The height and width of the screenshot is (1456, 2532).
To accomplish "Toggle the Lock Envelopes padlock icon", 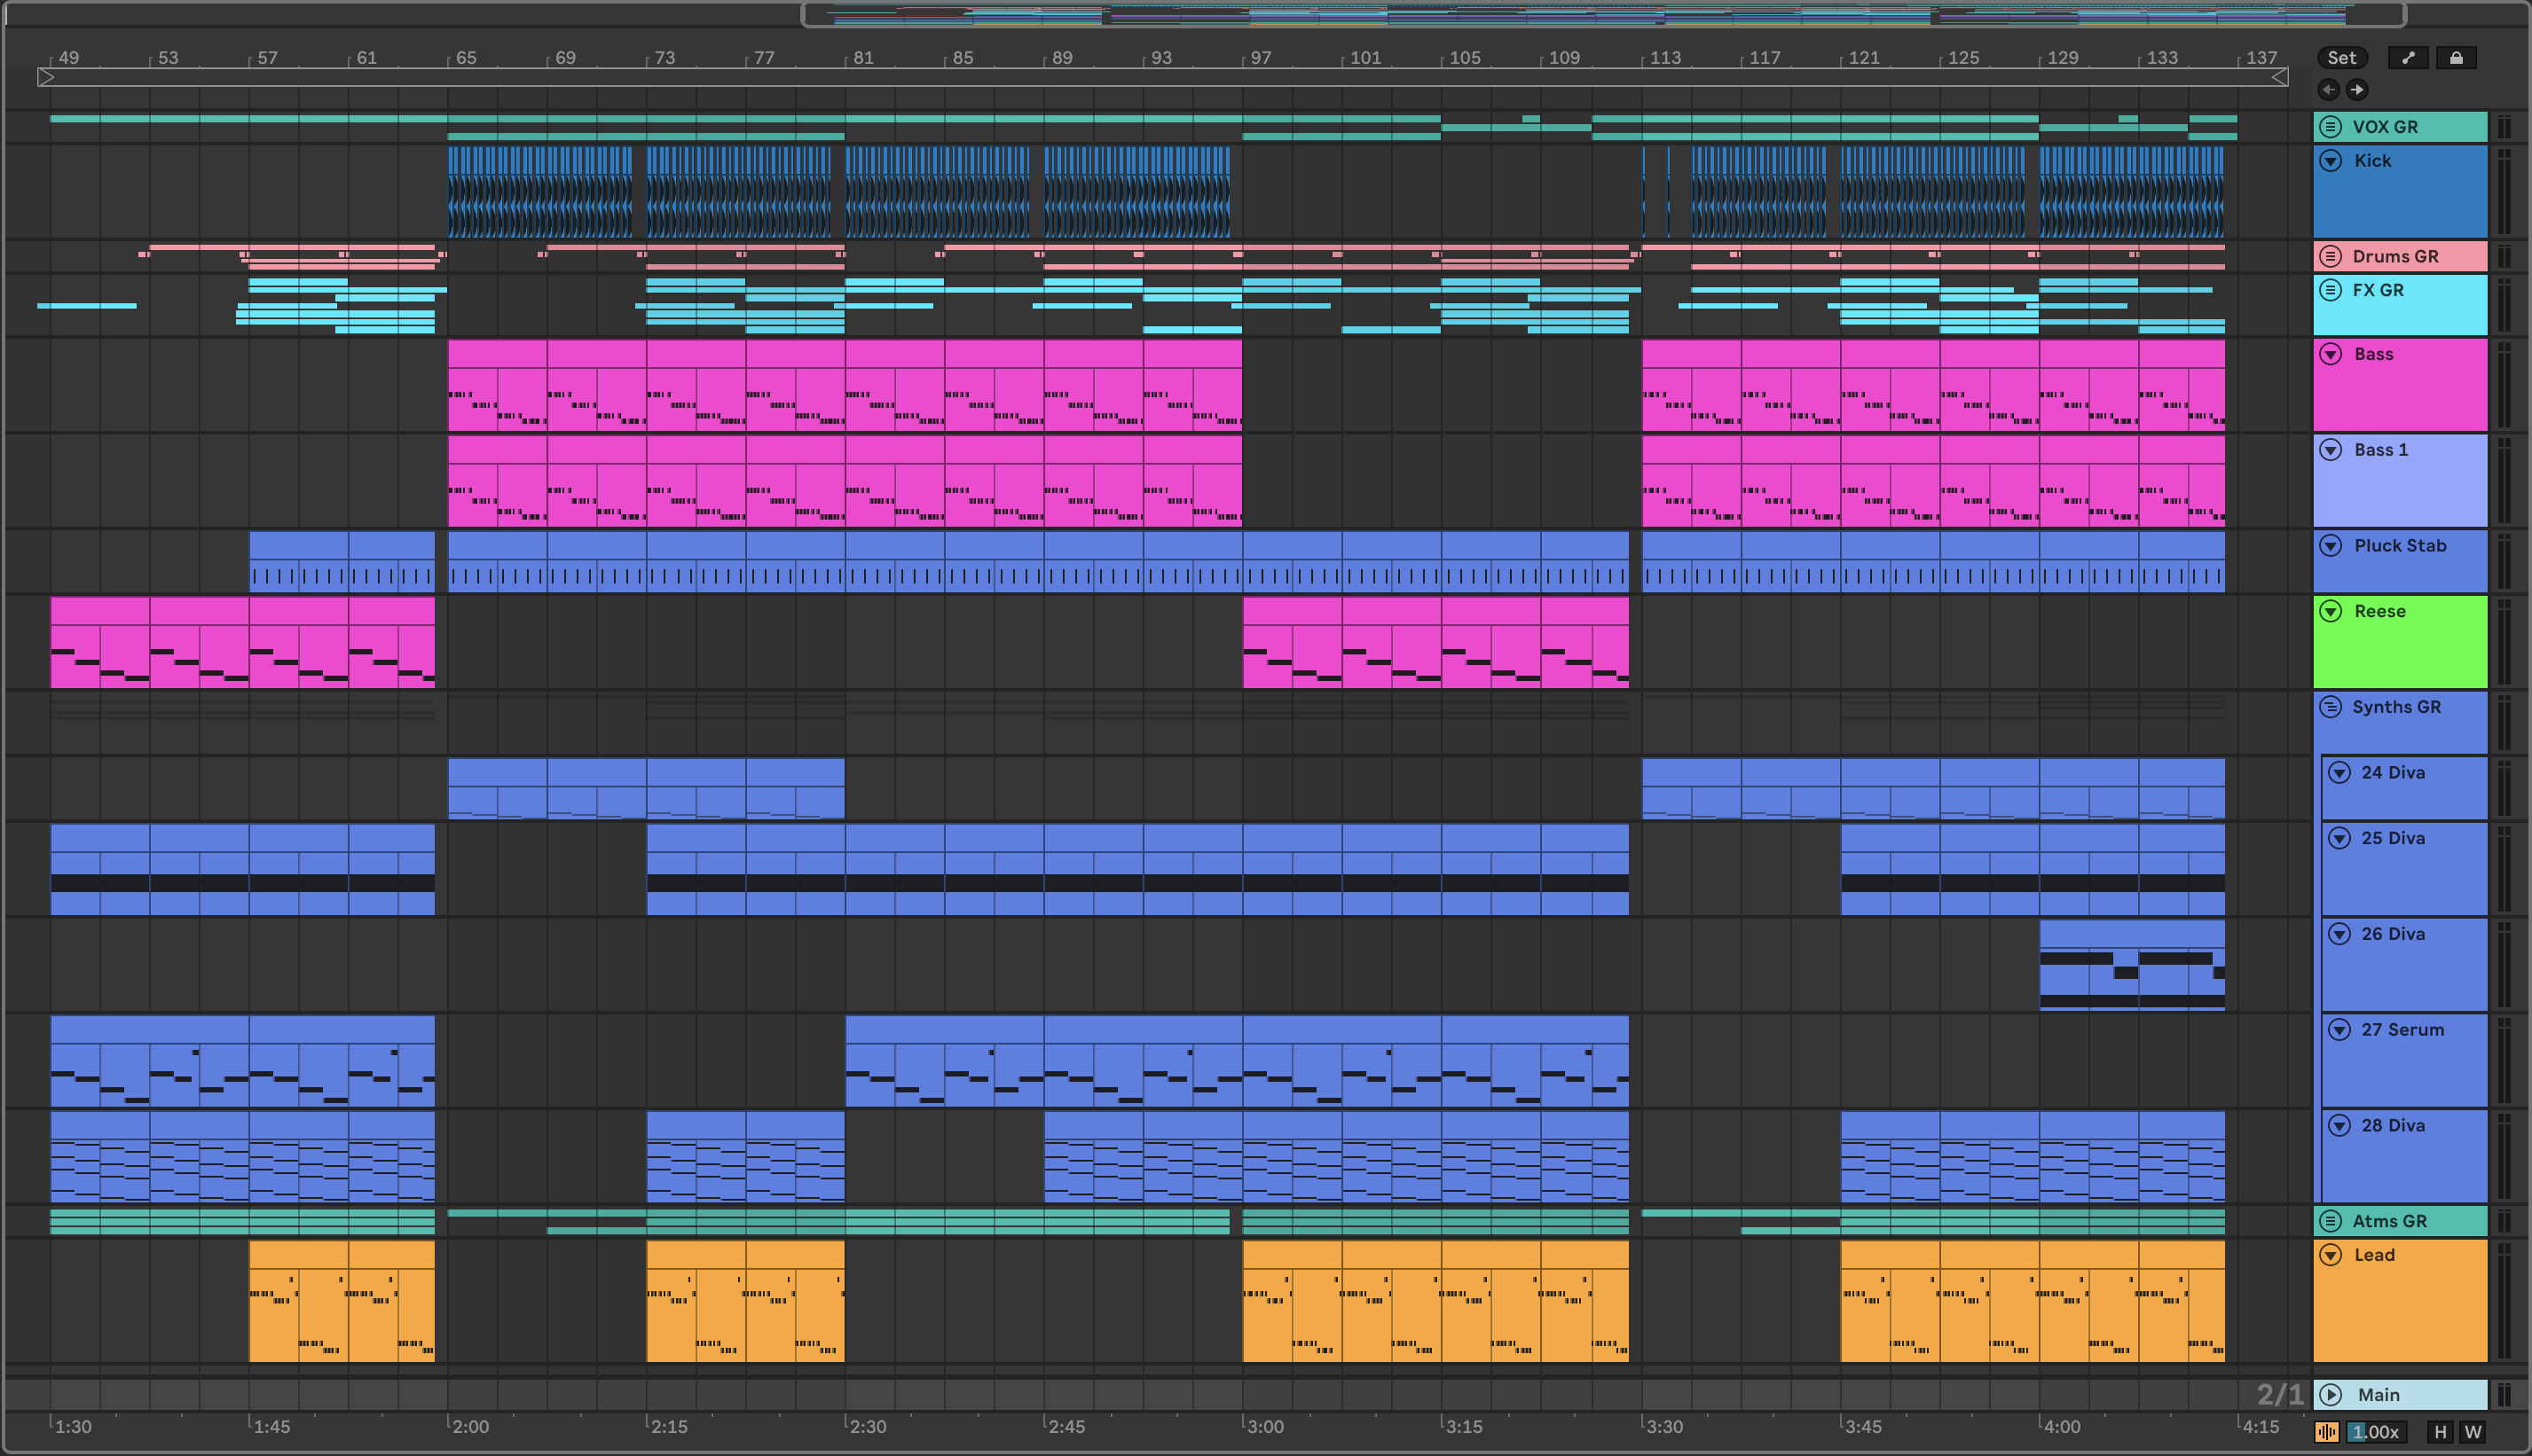I will [x=2456, y=58].
